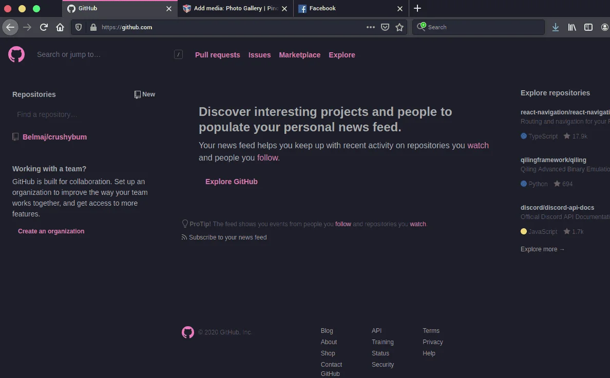Click the search engine magnifier icon
Screen dimensions: 610x378
[x=422, y=27]
